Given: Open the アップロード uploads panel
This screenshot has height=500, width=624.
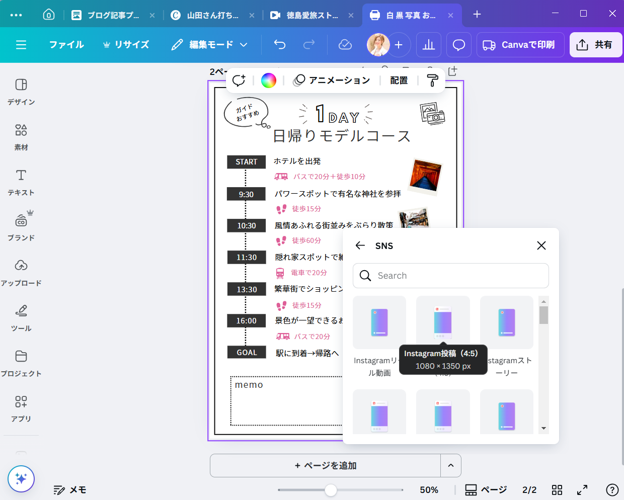Looking at the screenshot, I should (21, 272).
